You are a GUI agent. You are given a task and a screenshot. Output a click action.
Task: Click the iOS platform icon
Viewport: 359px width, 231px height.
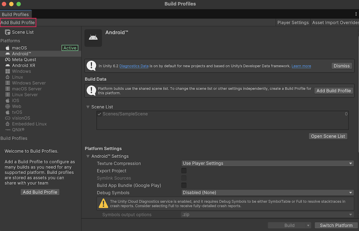pos(7,101)
